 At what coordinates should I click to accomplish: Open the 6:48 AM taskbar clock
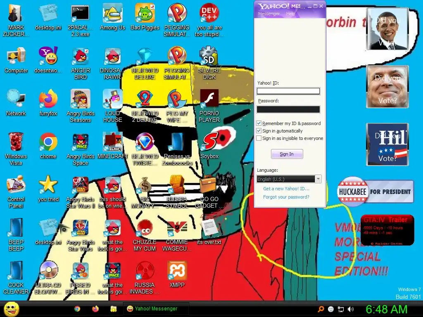pos(387,309)
